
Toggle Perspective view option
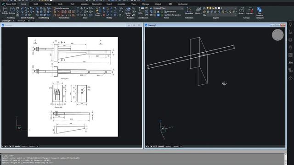click(x=170, y=11)
